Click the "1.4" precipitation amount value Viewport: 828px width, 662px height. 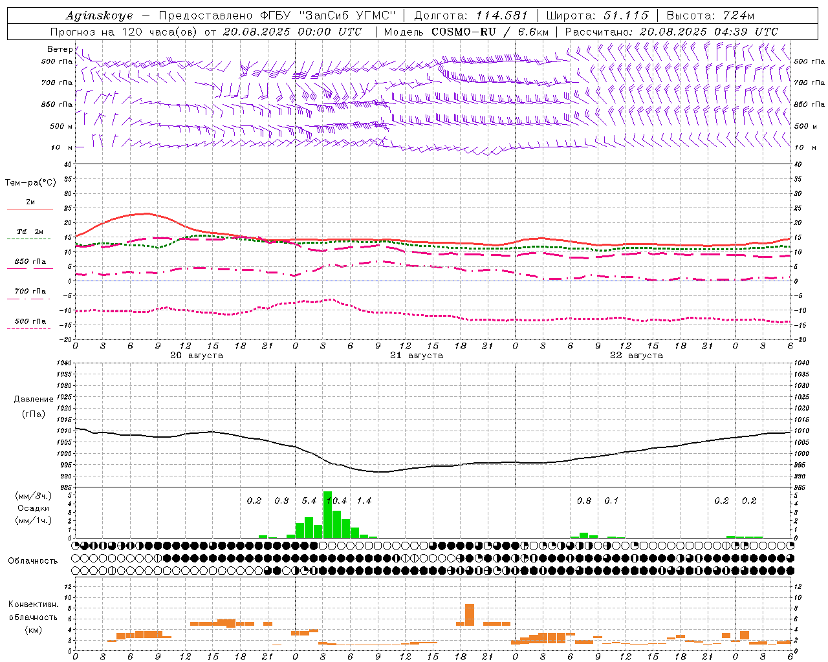point(364,501)
